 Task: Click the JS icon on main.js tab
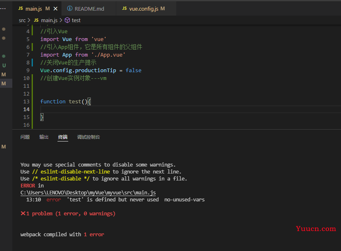coord(21,8)
